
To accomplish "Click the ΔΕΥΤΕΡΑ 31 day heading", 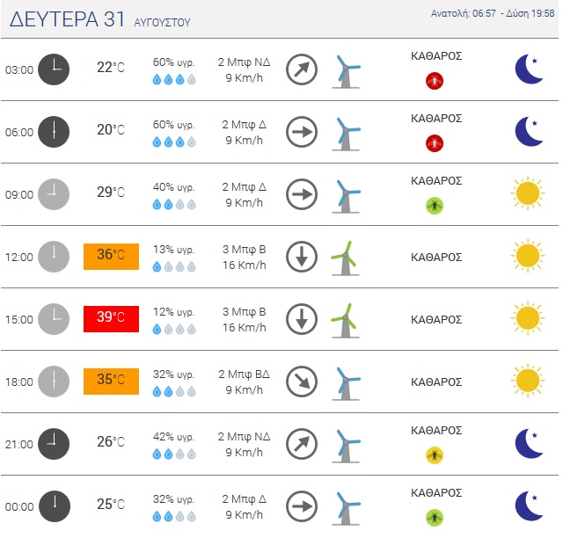I will 67,19.
